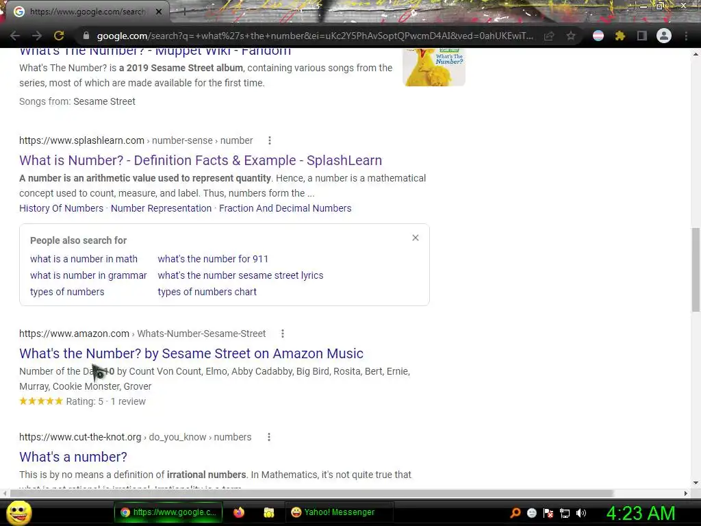Click the horizontal scrollbar thumb
701x526 pixels.
coord(311,493)
